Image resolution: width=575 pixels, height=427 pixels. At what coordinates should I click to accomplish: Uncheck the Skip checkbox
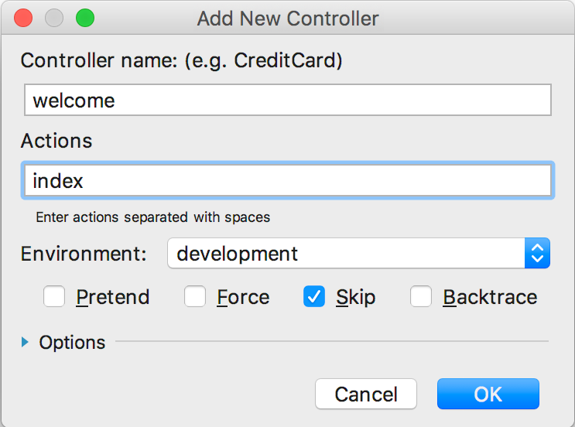(314, 297)
